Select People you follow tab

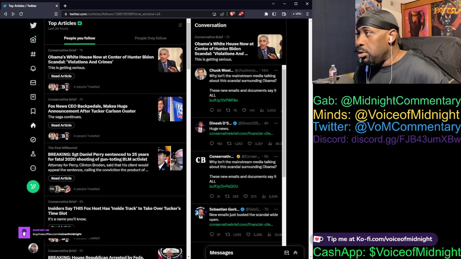click(80, 38)
